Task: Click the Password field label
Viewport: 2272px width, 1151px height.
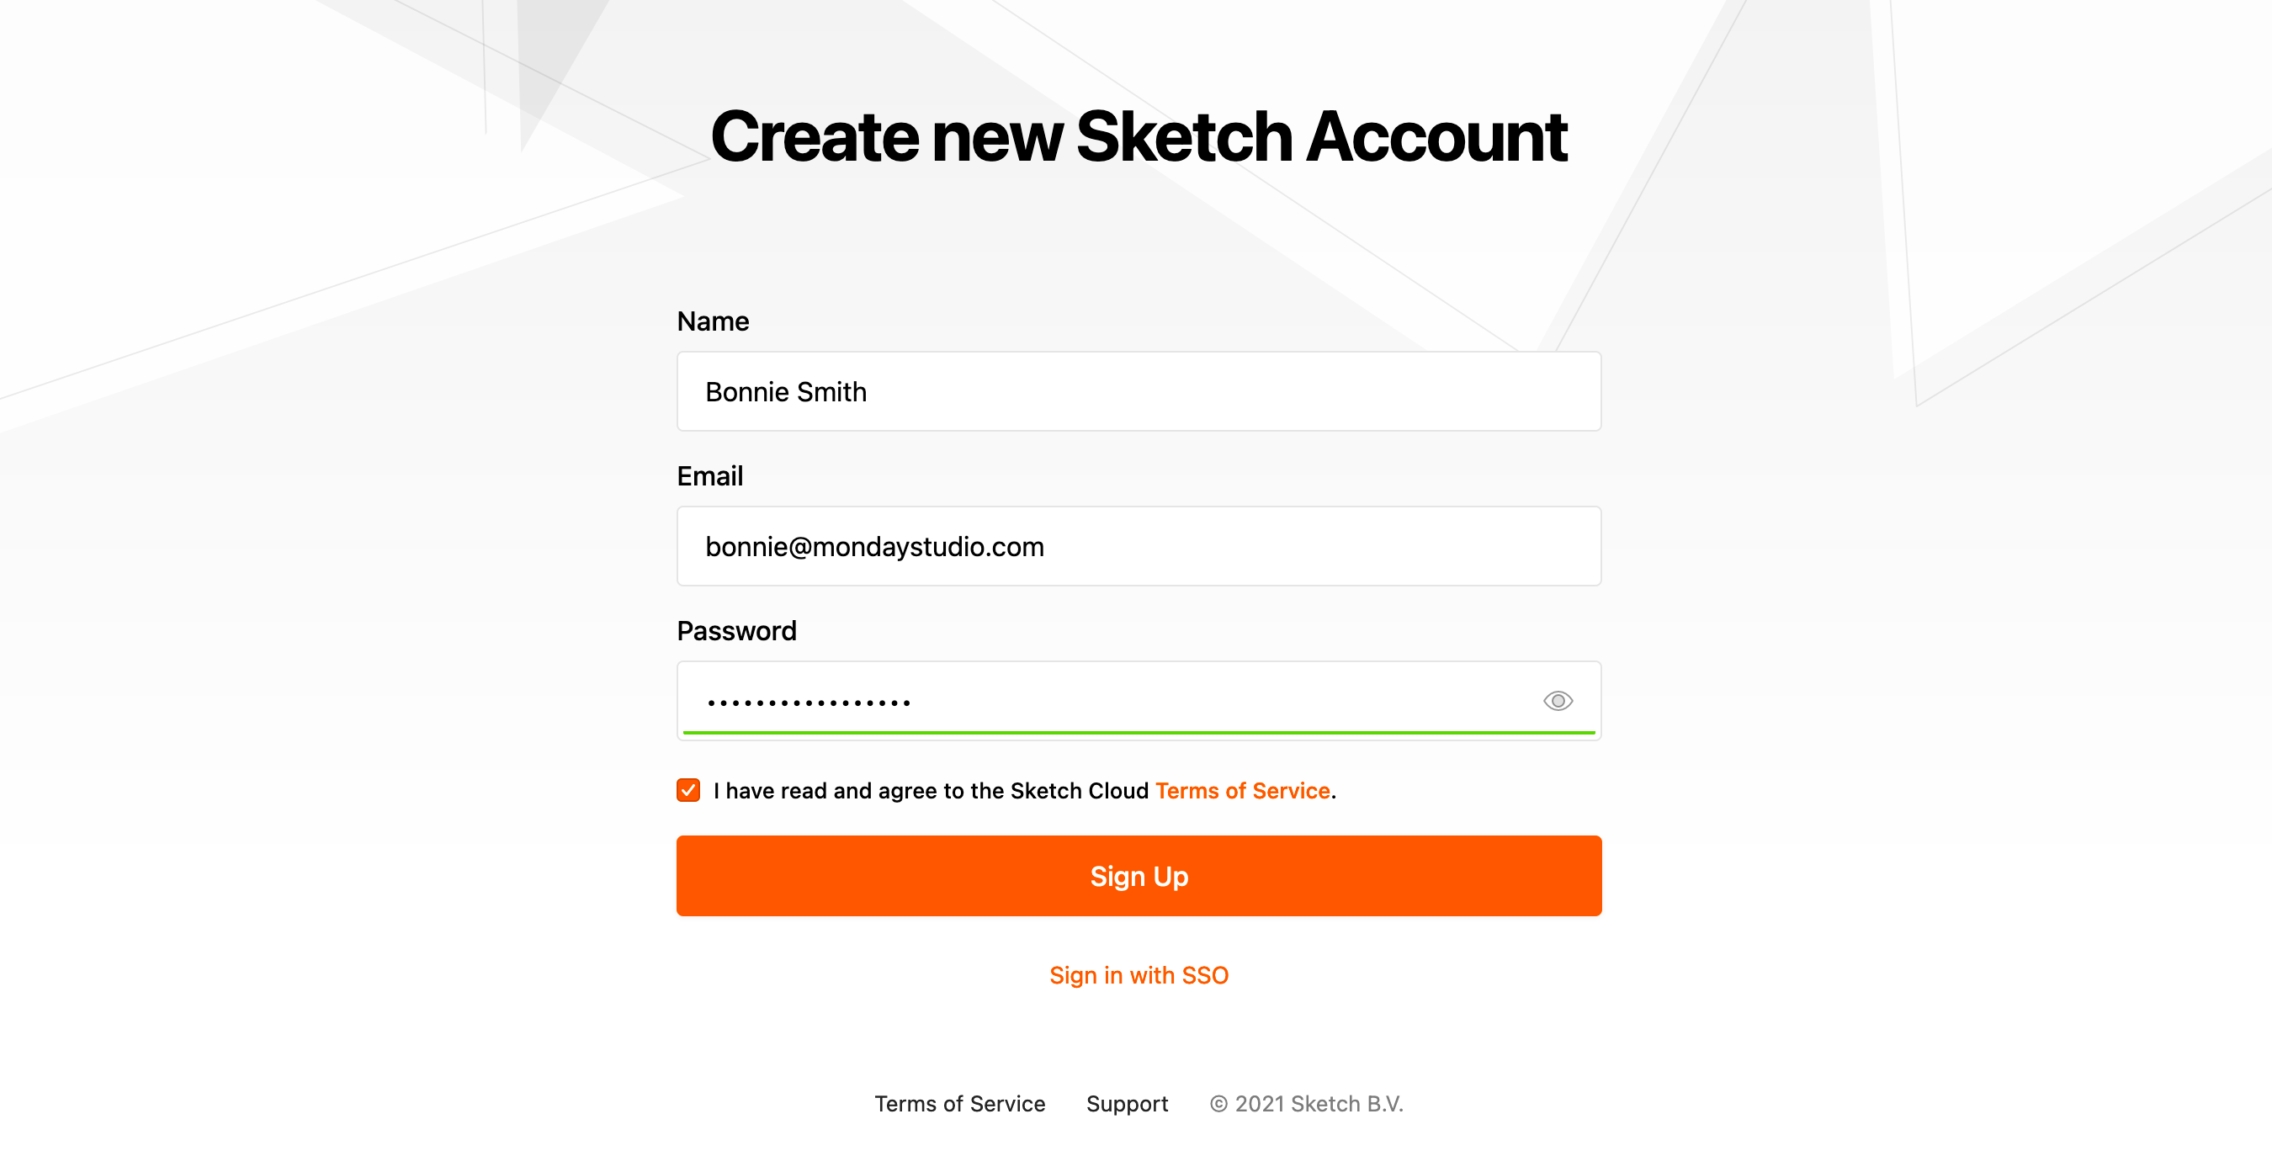Action: tap(736, 631)
